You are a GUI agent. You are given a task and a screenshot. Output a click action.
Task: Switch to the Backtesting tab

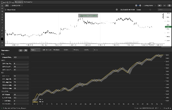coord(19,2)
